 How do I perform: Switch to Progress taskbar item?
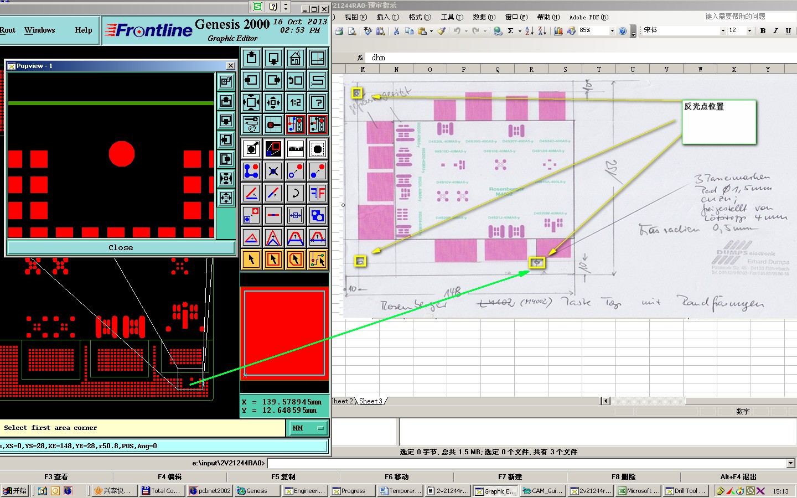pos(353,491)
